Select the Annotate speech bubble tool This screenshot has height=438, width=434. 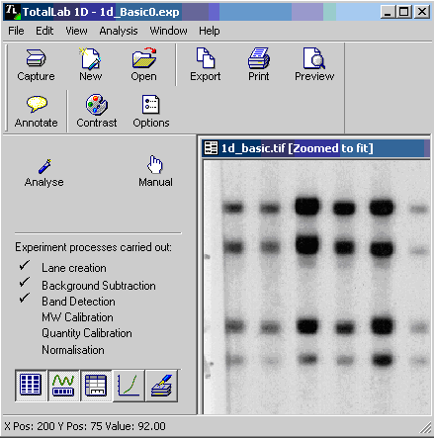[37, 104]
